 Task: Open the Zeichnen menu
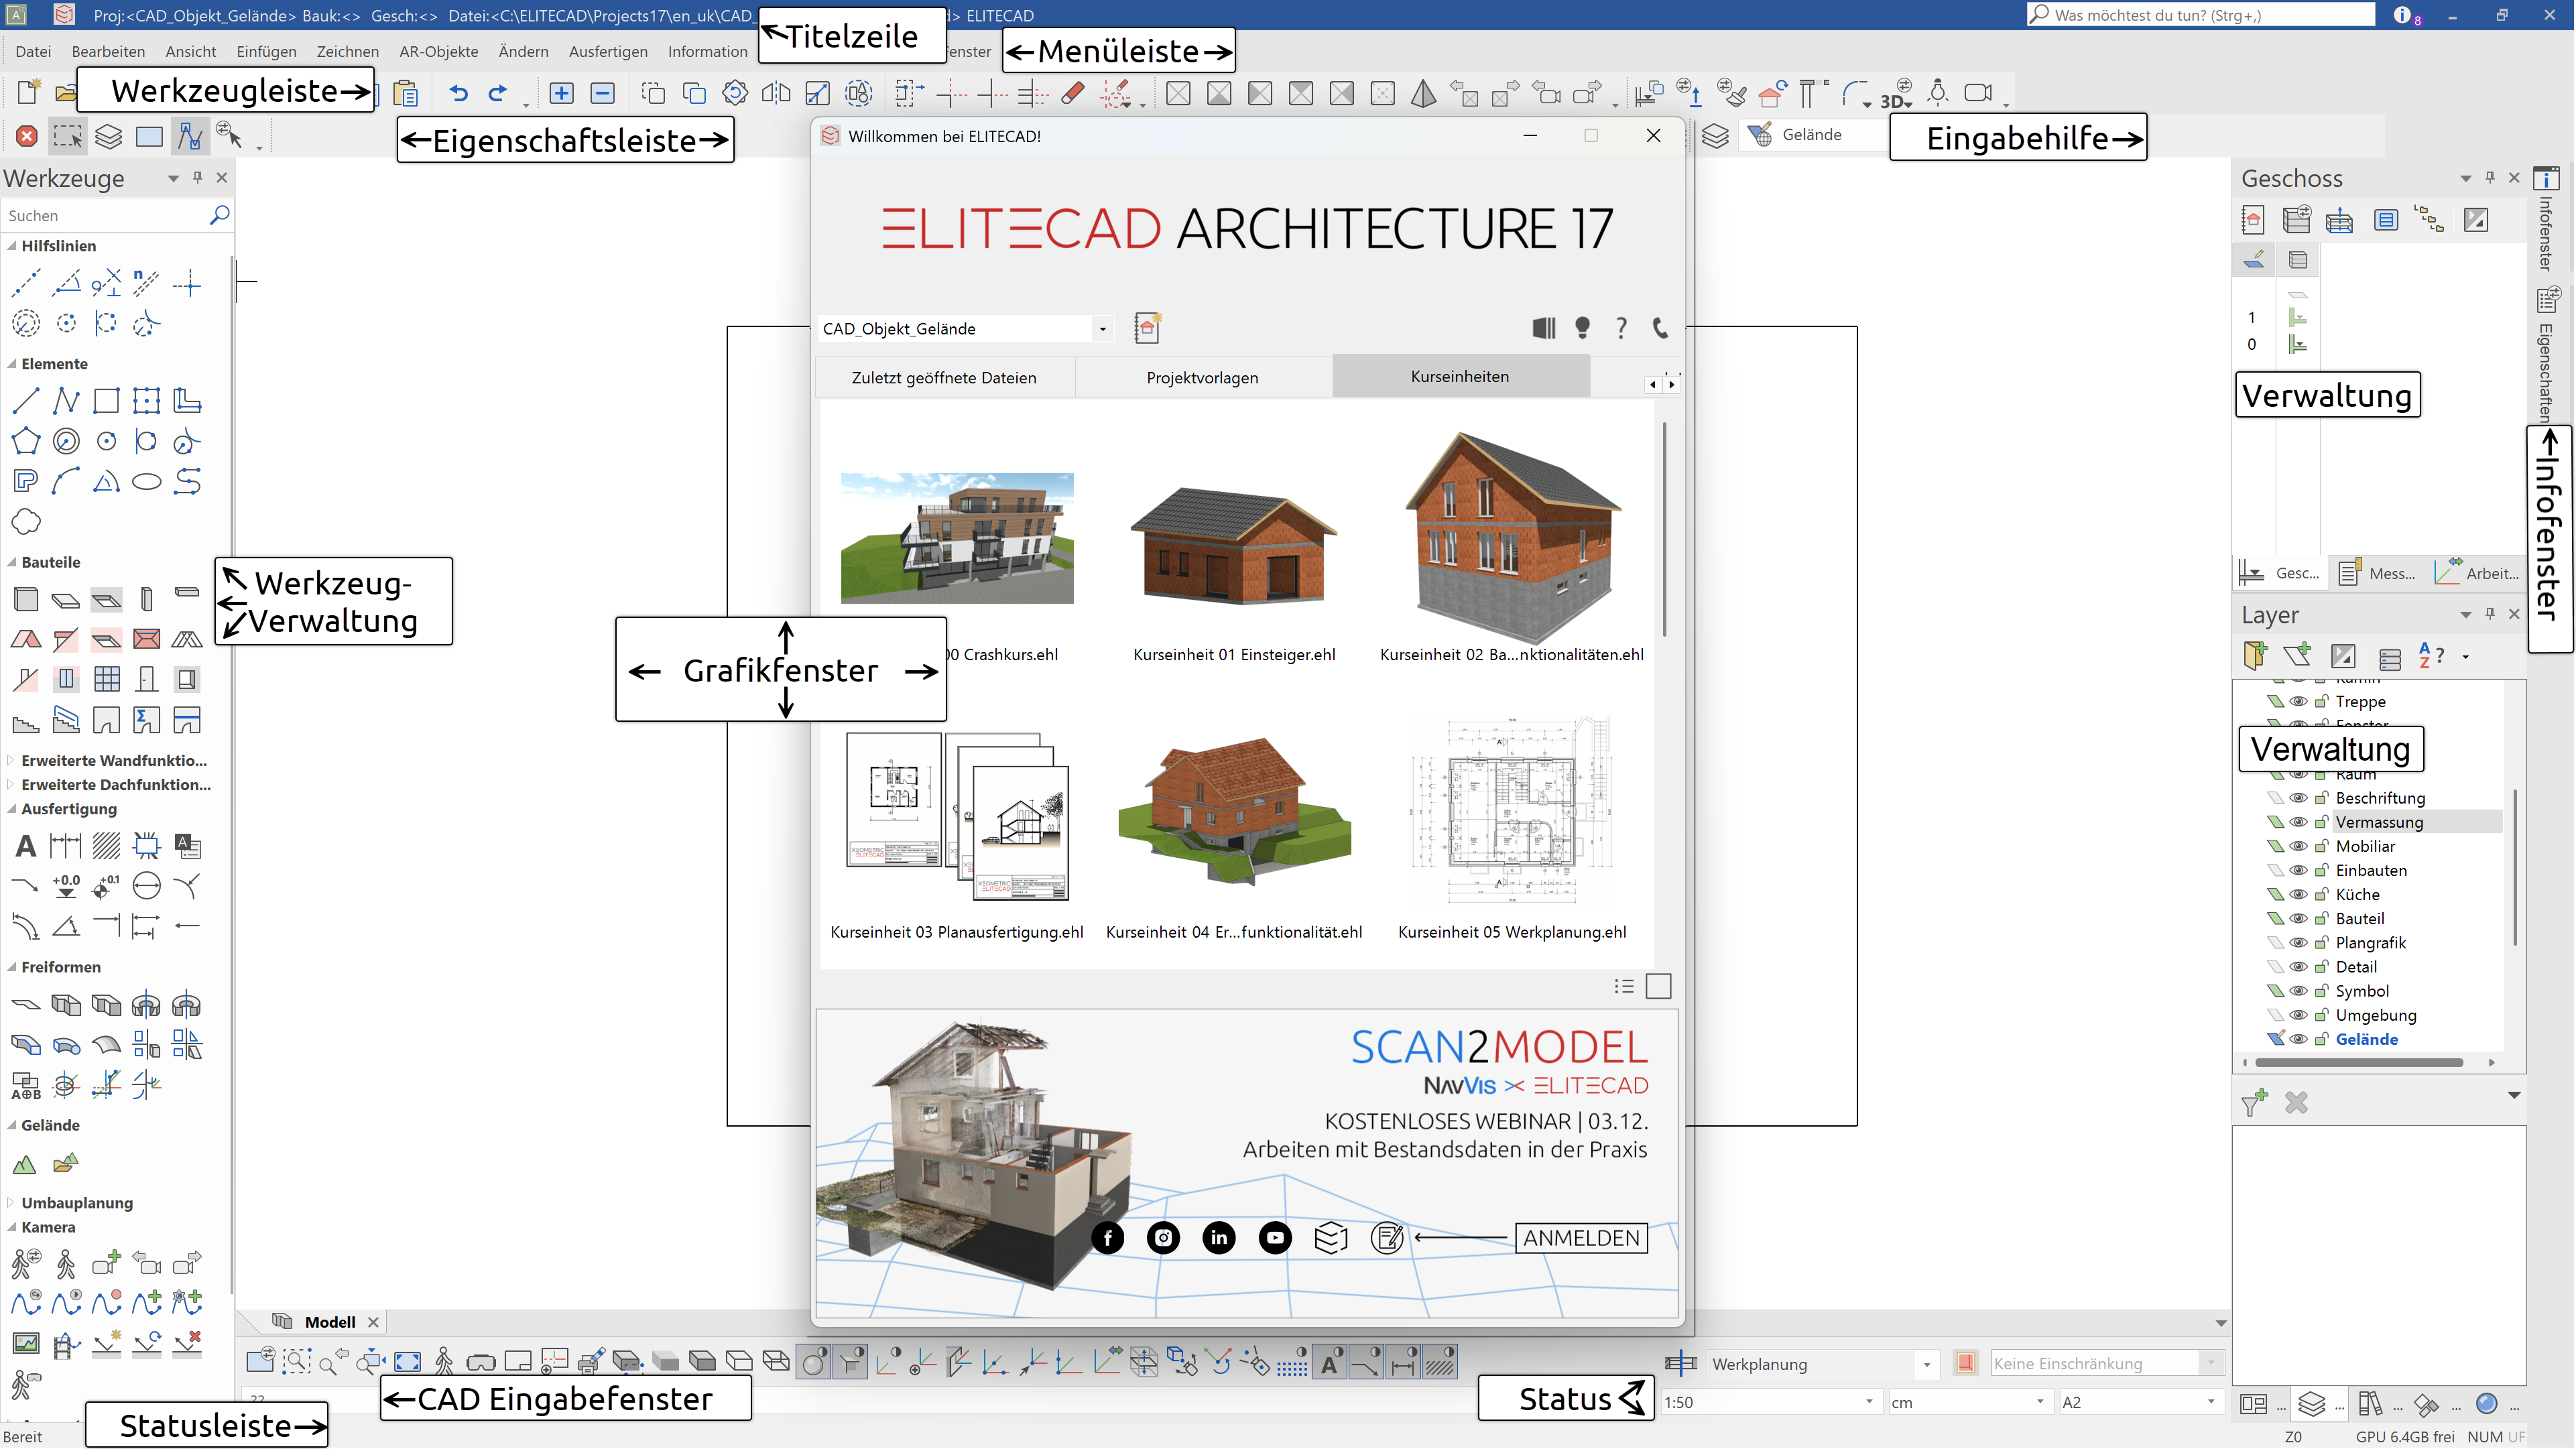(347, 51)
